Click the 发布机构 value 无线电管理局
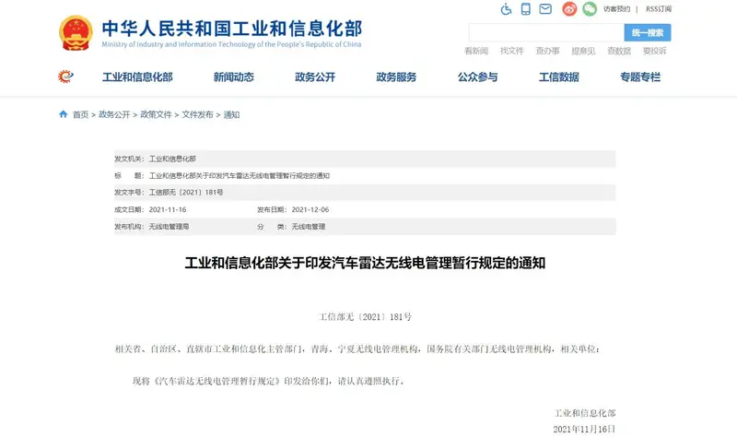The height and width of the screenshot is (437, 737). click(x=169, y=226)
